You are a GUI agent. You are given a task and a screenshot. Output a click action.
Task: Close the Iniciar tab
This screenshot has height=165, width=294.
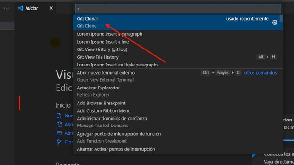(51, 8)
